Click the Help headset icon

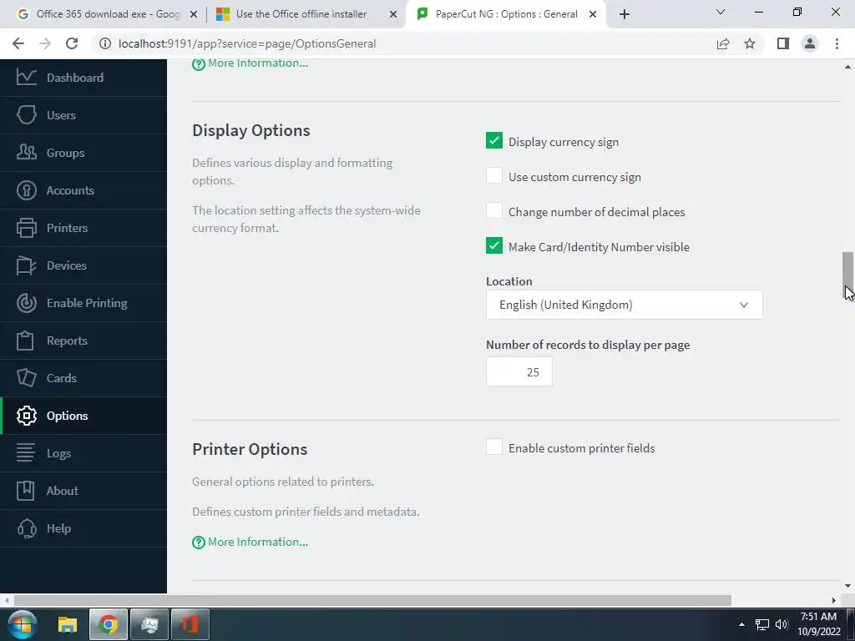26,528
